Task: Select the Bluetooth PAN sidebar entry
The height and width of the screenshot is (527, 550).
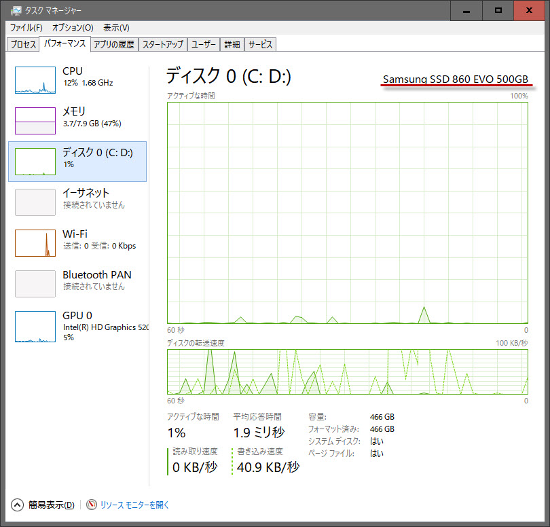Action: point(77,284)
